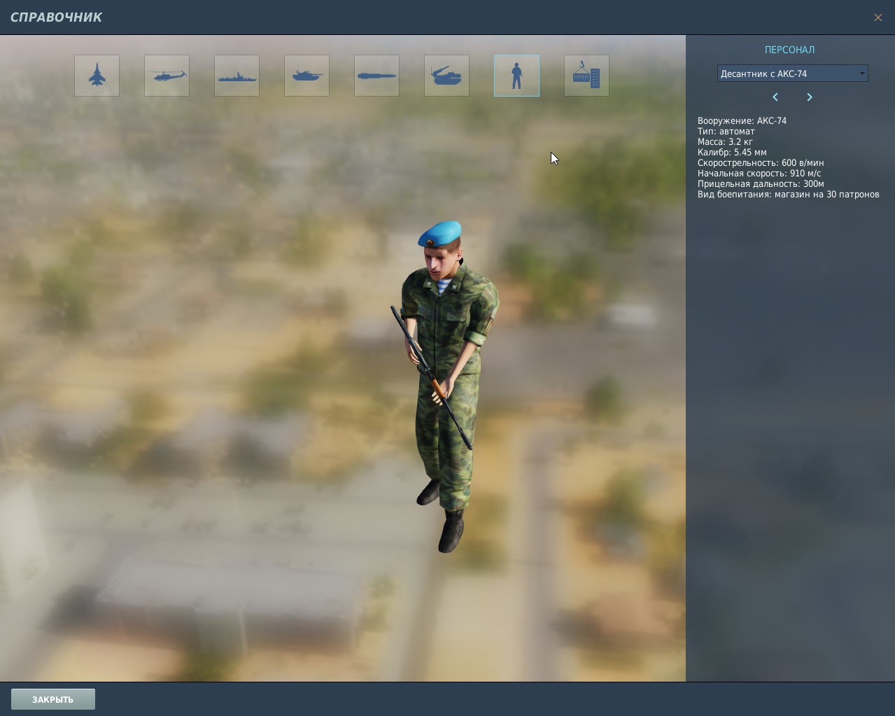Go to next personnel entry arrow
The image size is (895, 716).
[810, 97]
